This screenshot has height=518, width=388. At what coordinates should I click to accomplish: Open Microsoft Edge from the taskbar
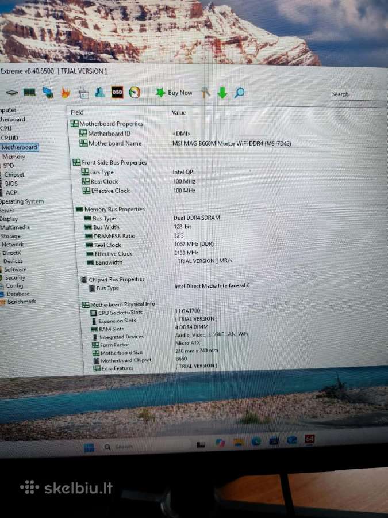click(256, 441)
